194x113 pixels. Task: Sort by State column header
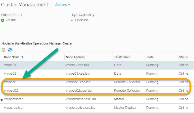[150, 57]
